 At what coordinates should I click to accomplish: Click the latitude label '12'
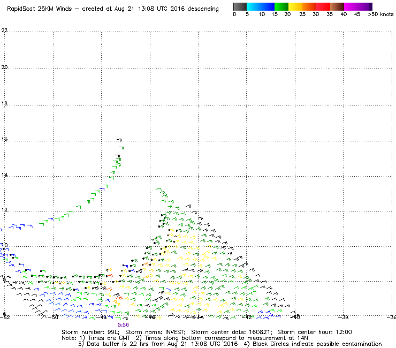[4, 210]
